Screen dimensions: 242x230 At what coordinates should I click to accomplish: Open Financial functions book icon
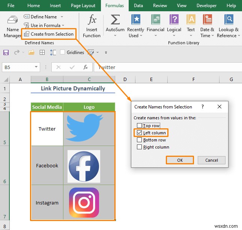click(156, 20)
